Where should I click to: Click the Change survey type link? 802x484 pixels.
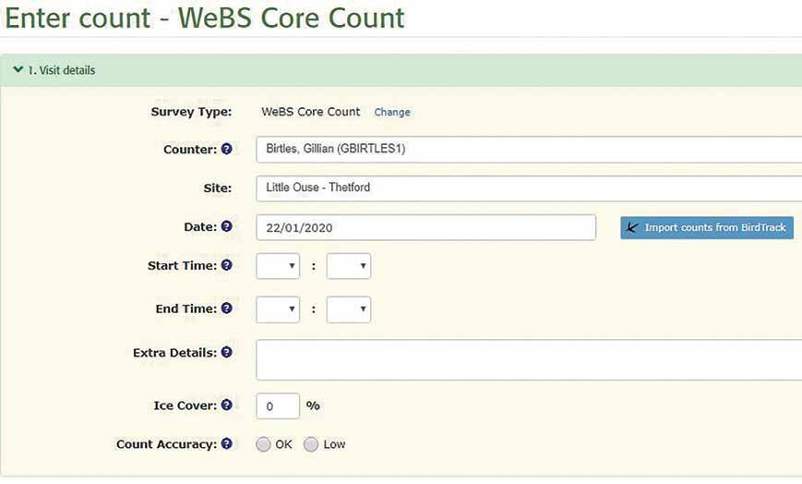392,112
